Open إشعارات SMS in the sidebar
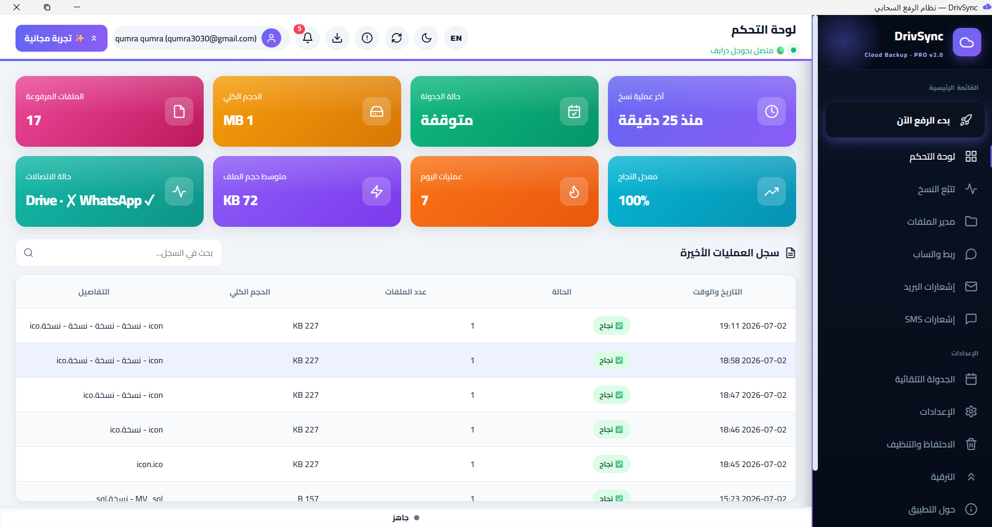 [x=905, y=319]
